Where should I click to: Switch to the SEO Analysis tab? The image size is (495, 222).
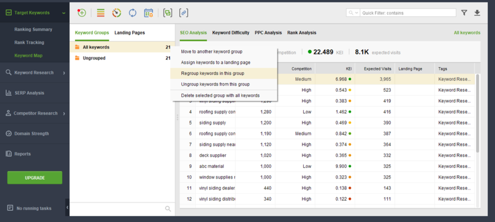[x=193, y=32]
